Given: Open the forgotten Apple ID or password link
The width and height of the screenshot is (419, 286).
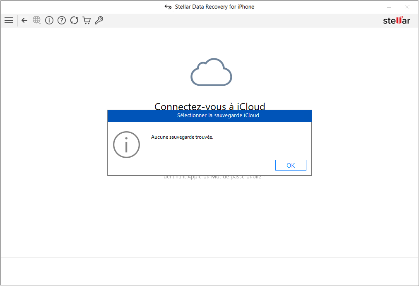Looking at the screenshot, I should [x=213, y=177].
